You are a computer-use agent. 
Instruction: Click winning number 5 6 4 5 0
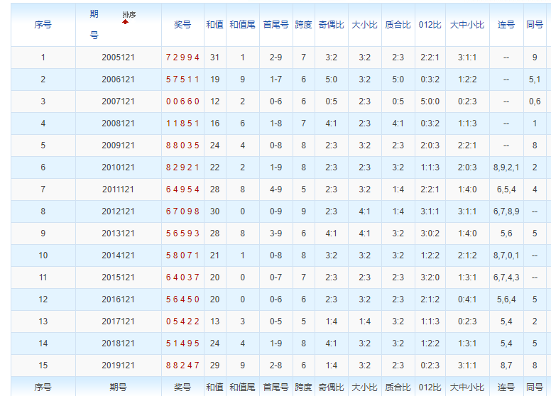click(182, 299)
